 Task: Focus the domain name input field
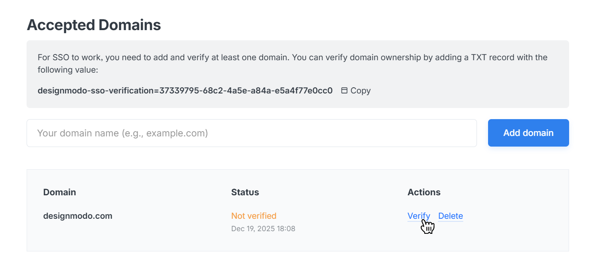tap(252, 133)
